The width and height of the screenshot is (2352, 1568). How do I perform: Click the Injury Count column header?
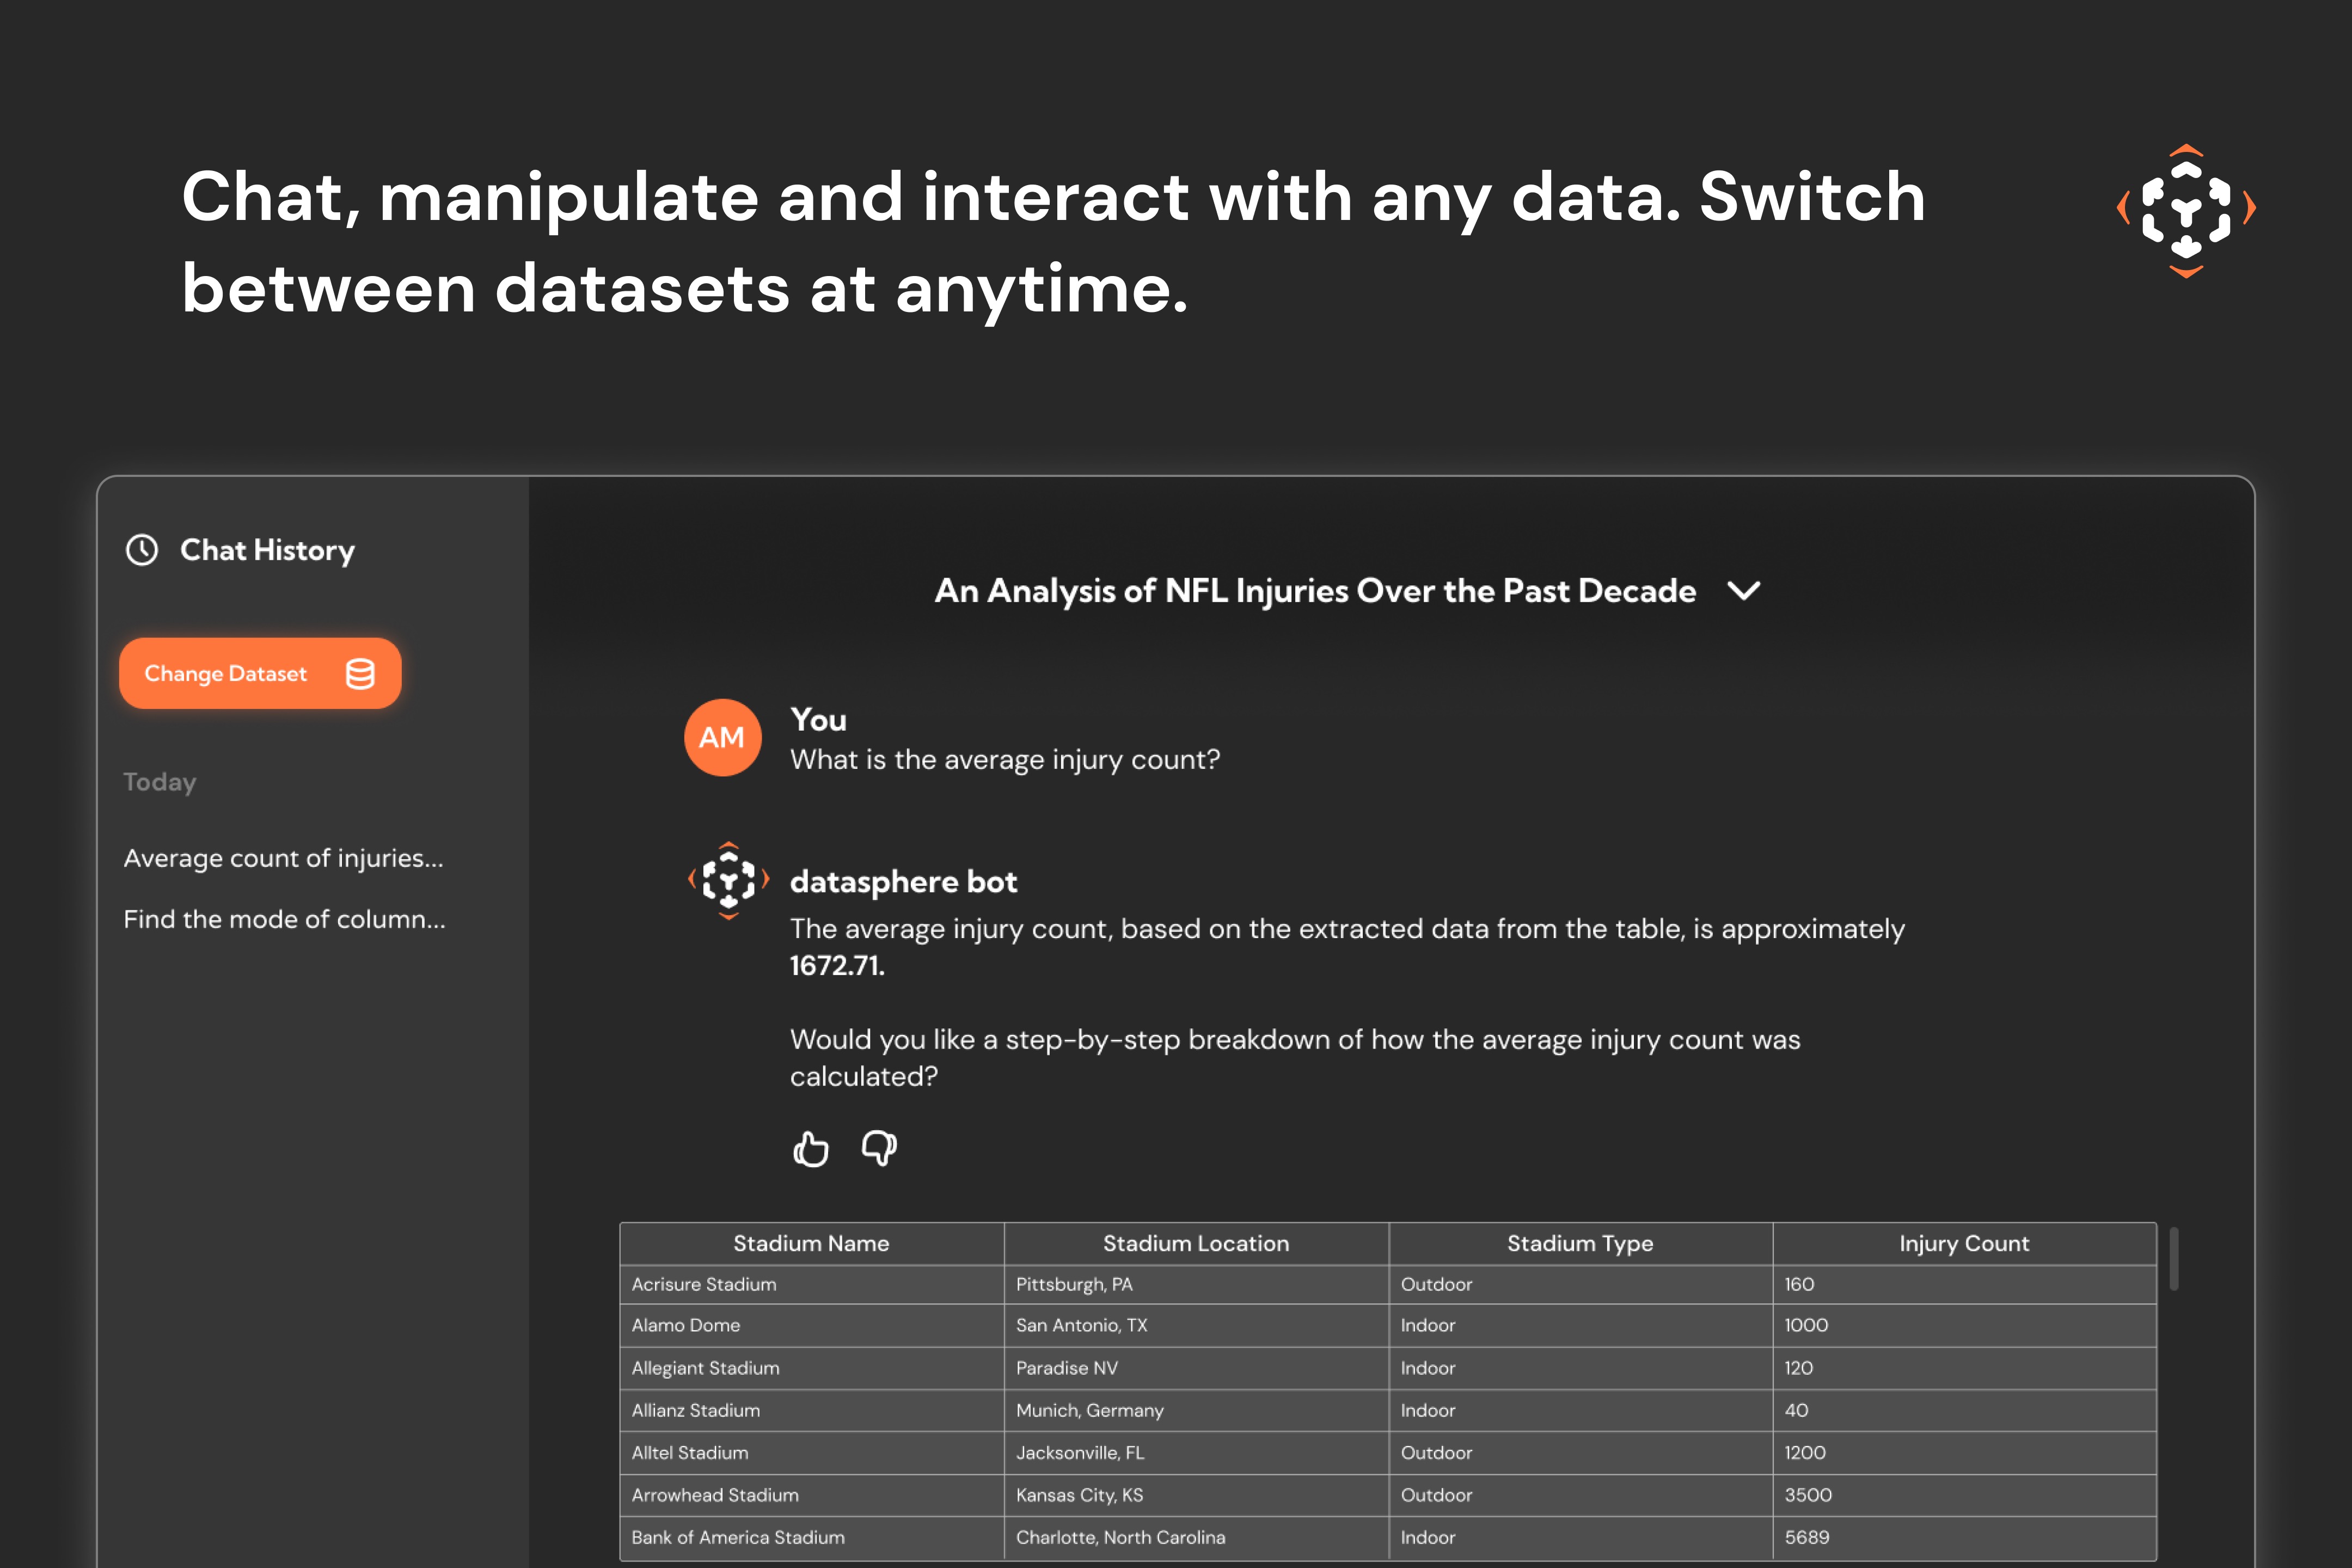coord(1964,1244)
